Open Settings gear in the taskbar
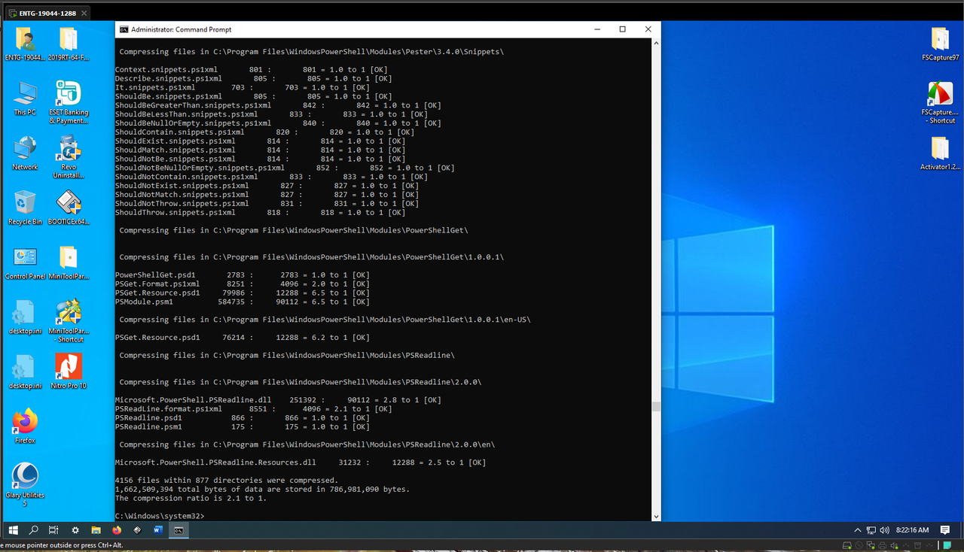Viewport: 964px width, 552px height. [x=75, y=530]
